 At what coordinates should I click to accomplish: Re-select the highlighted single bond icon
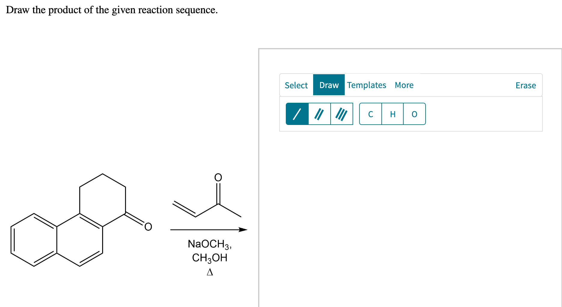point(297,114)
